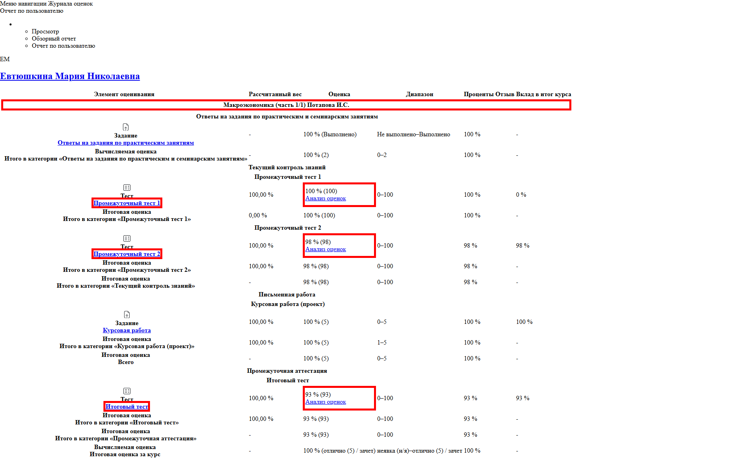748x459 pixels.
Task: Click the 'Меню навигации Журнала оценок' label
Action: coord(47,4)
